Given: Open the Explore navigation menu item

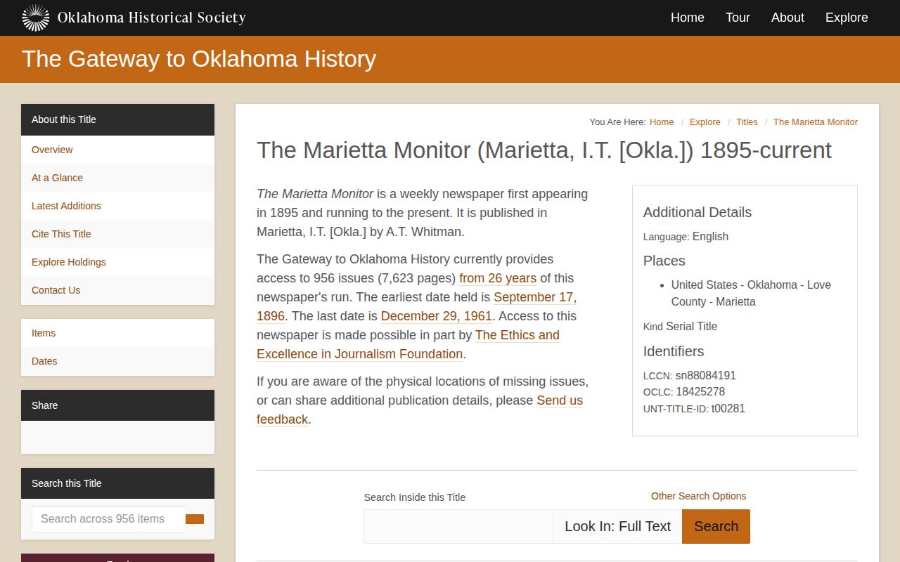Looking at the screenshot, I should tap(847, 18).
